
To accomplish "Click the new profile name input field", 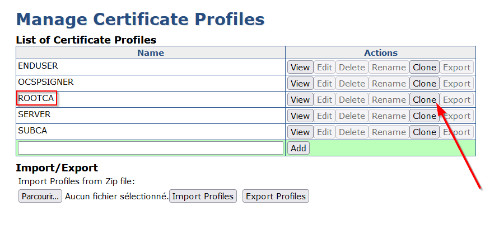I will click(x=151, y=148).
